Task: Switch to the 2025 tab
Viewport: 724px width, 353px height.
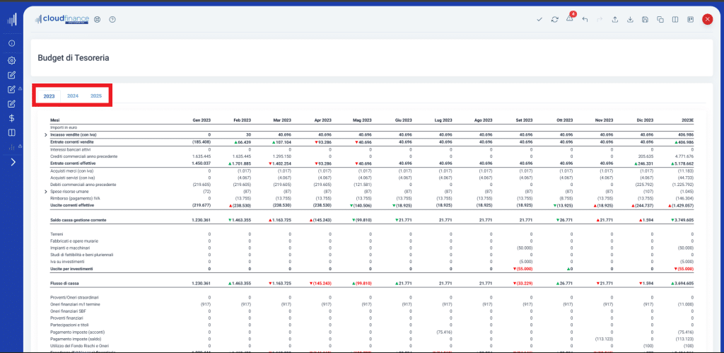Action: point(96,96)
